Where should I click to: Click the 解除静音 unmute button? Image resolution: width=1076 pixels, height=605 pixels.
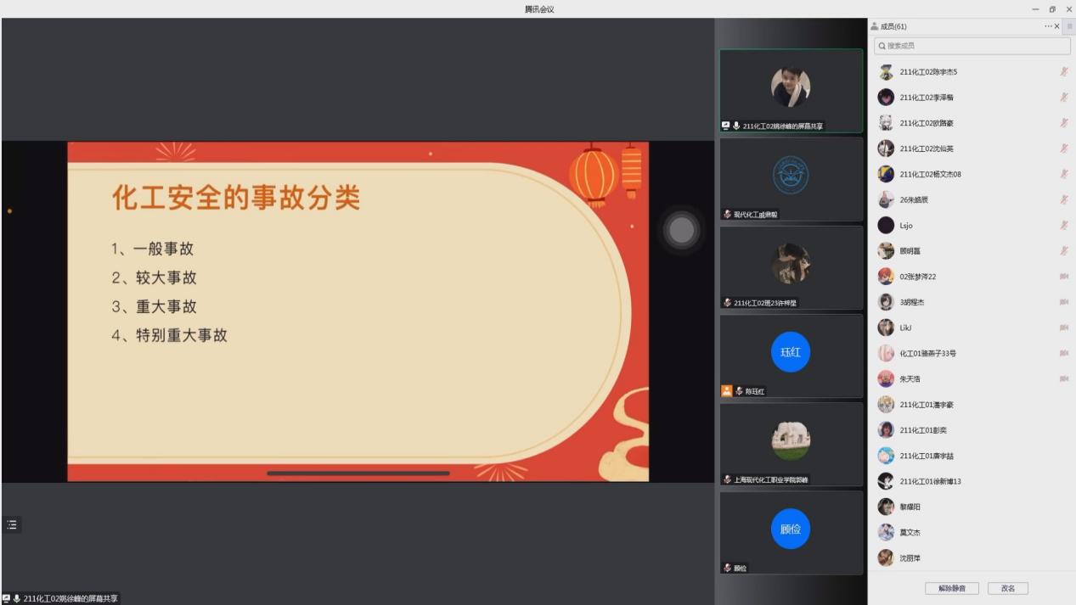951,588
